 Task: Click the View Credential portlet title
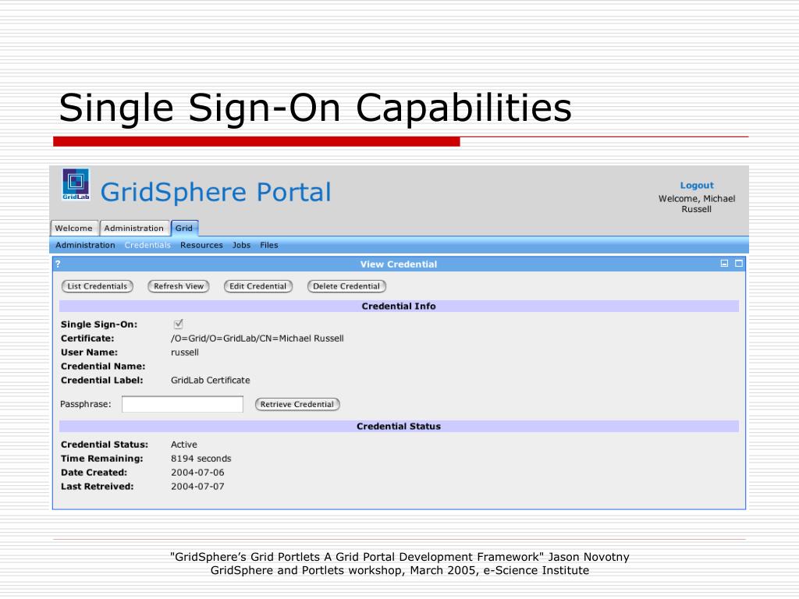(x=399, y=264)
